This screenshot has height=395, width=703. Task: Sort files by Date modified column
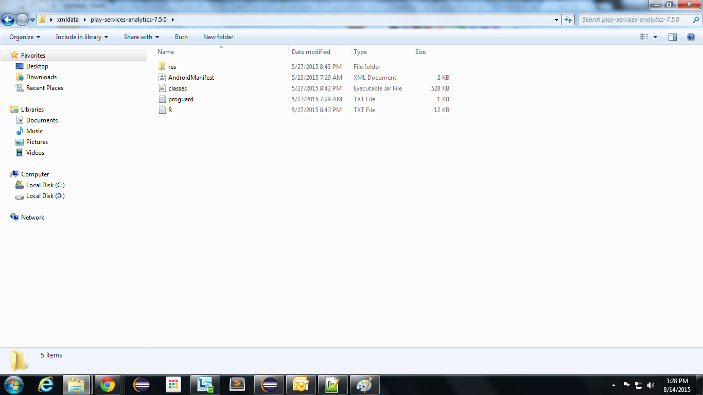click(x=320, y=52)
